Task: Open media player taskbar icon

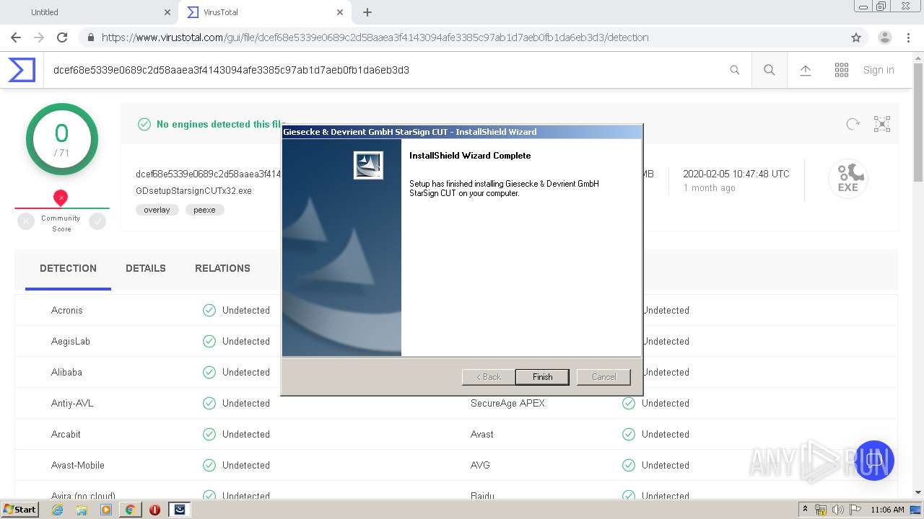Action: tap(106, 510)
